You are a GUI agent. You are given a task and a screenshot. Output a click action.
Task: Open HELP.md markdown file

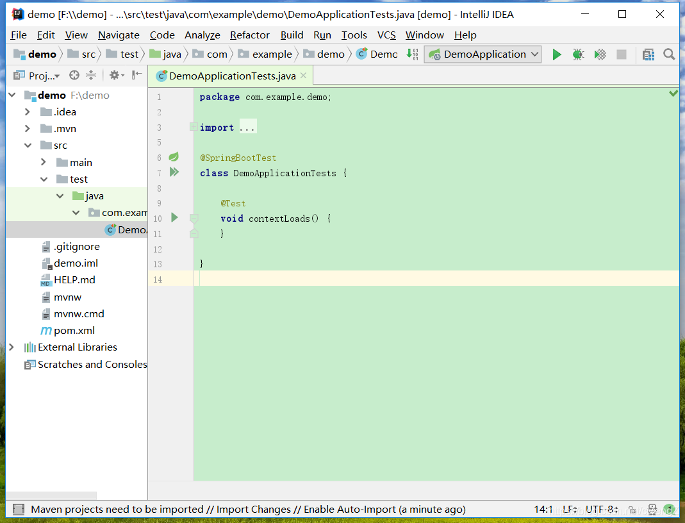(x=68, y=280)
